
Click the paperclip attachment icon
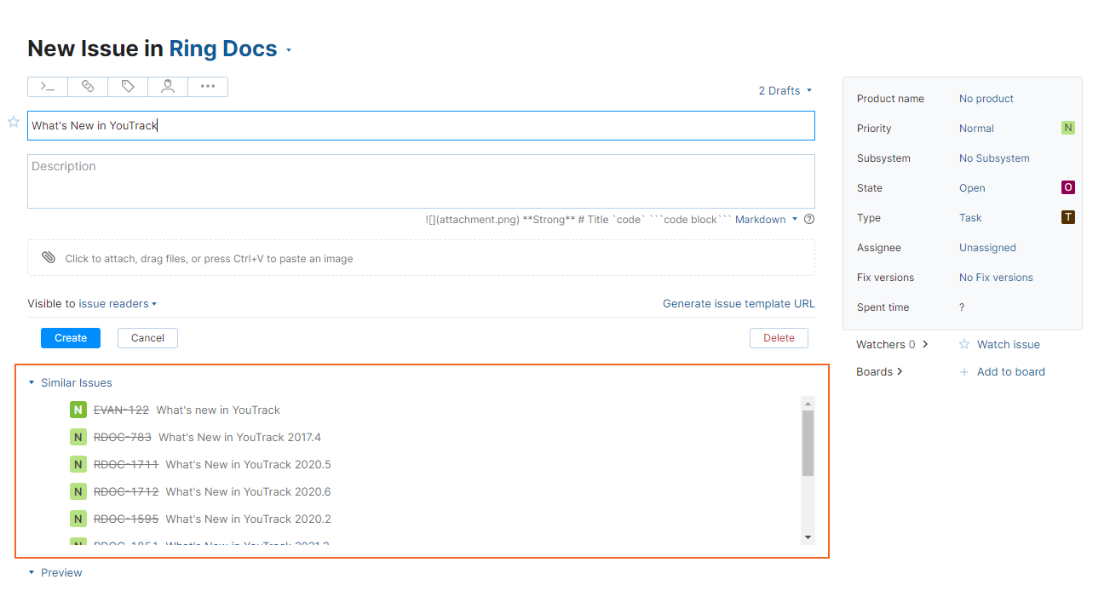(49, 256)
